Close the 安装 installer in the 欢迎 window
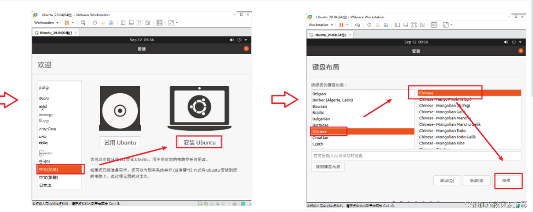This screenshot has height=212, width=533. [246, 49]
